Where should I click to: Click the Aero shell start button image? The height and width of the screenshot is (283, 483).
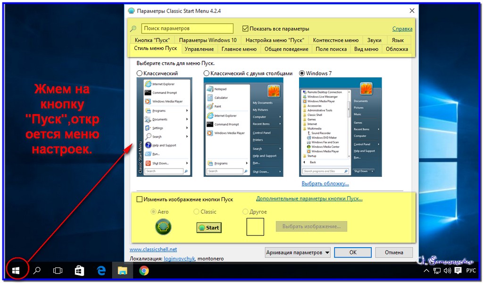tap(163, 227)
